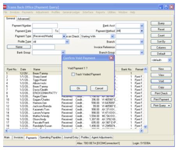Expand the Profile Type dropdown
The height and width of the screenshot is (150, 178).
click(x=67, y=42)
